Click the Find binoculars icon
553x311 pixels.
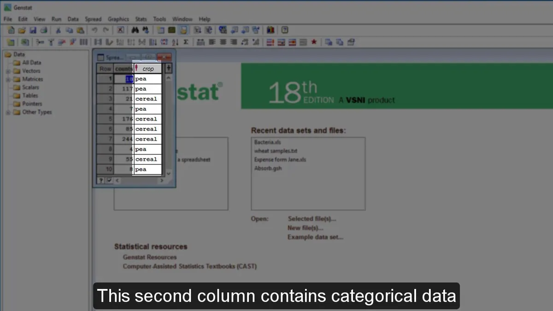(135, 30)
